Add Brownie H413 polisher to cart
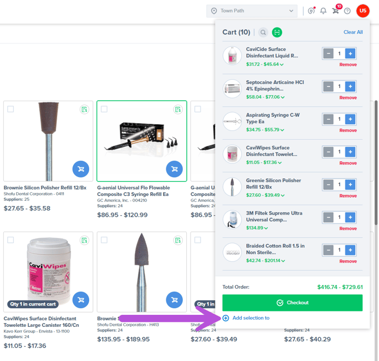The width and height of the screenshot is (379, 361). pos(174,300)
